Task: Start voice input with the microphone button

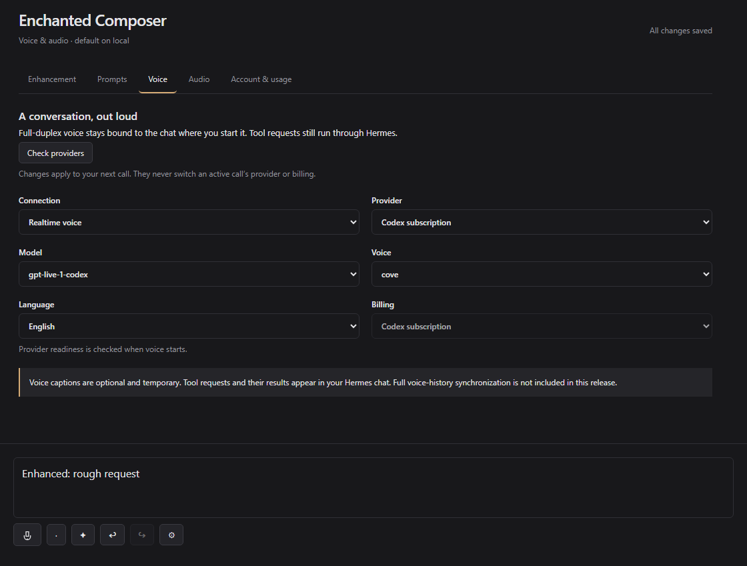Action: [x=27, y=535]
